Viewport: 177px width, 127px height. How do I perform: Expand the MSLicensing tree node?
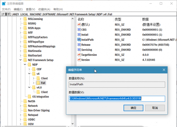(21, 19)
